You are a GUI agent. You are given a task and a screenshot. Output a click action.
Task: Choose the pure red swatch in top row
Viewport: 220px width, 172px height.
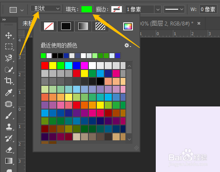coord(45,66)
